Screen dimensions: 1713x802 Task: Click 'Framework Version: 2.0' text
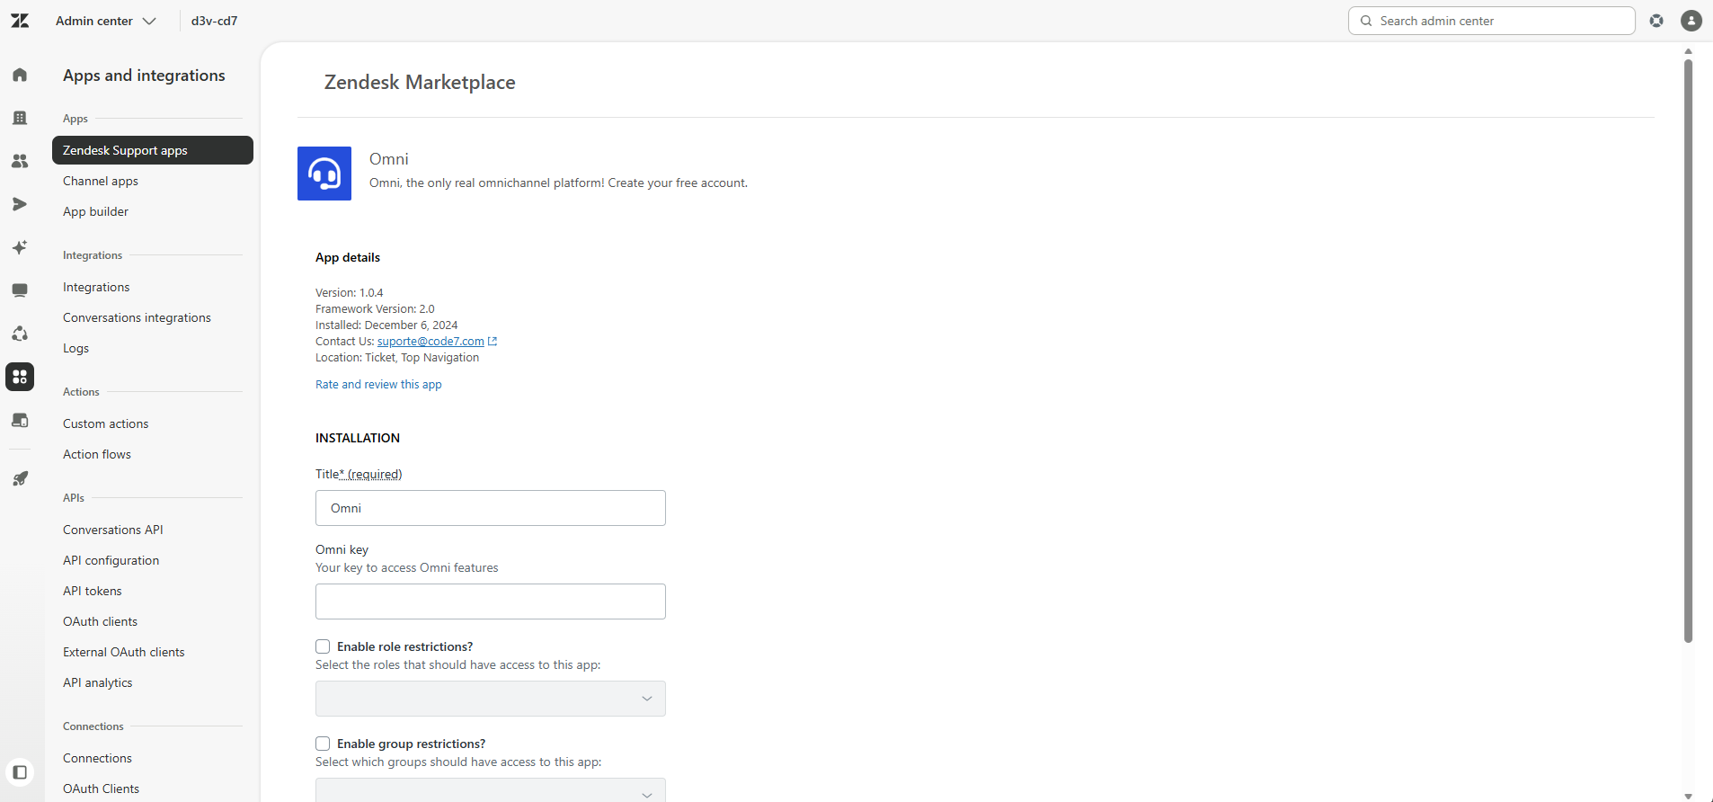pyautogui.click(x=375, y=309)
